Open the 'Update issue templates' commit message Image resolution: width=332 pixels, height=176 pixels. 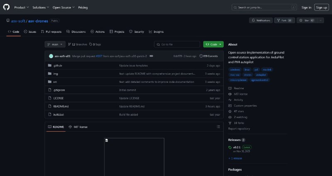134,66
